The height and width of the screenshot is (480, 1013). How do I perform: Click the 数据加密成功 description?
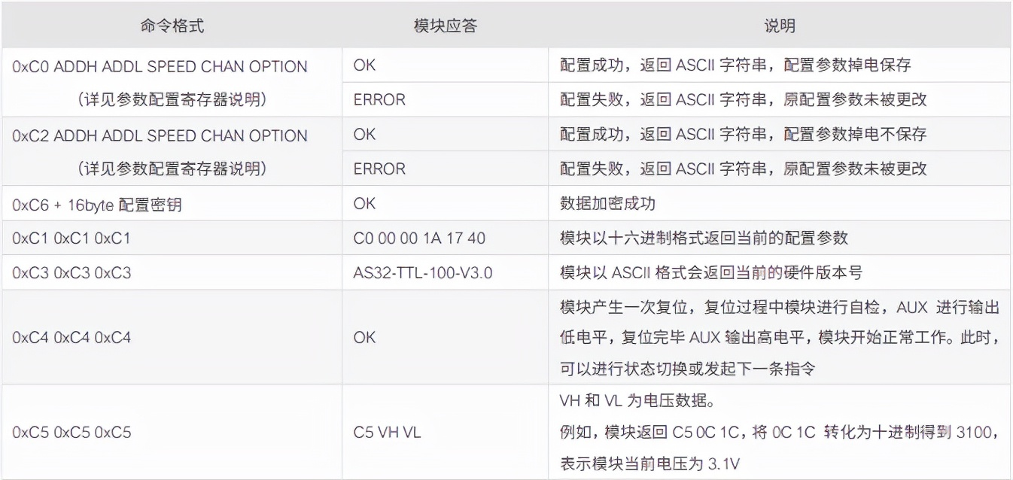coord(604,204)
